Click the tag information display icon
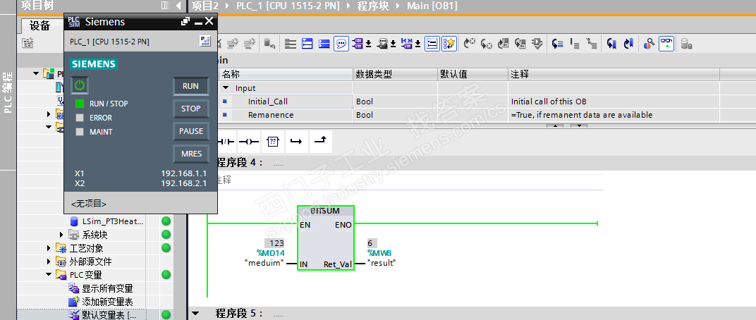The image size is (756, 320). pyautogui.click(x=383, y=44)
